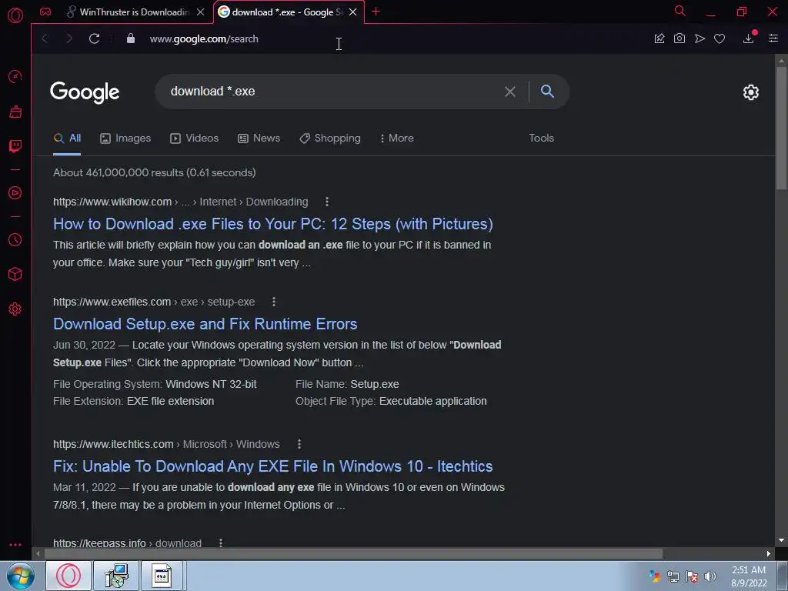Open a new tab with plus
The image size is (788, 591).
coord(376,12)
